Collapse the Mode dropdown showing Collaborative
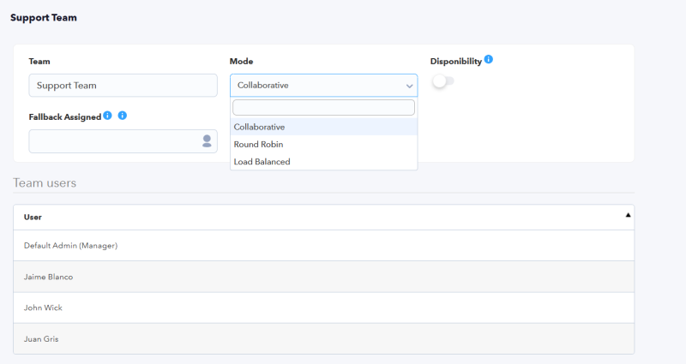The height and width of the screenshot is (364, 686). [x=324, y=85]
